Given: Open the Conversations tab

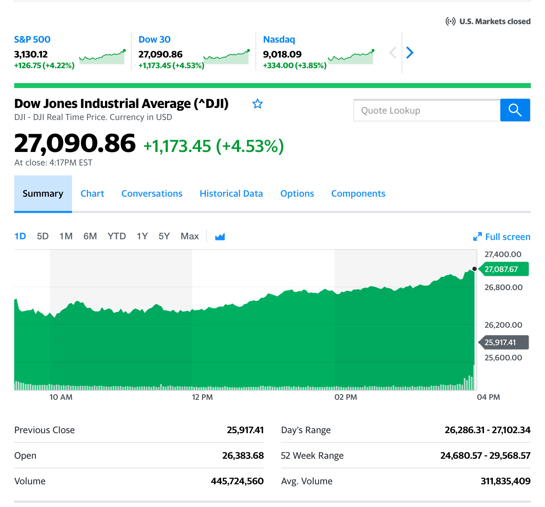Looking at the screenshot, I should [152, 193].
